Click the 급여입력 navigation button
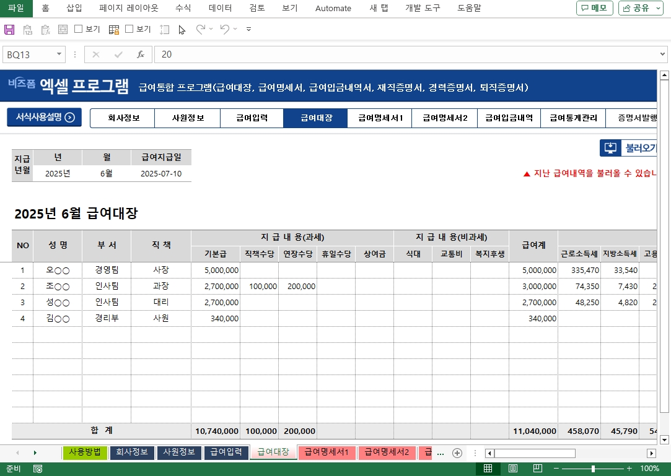671x476 pixels. click(252, 118)
